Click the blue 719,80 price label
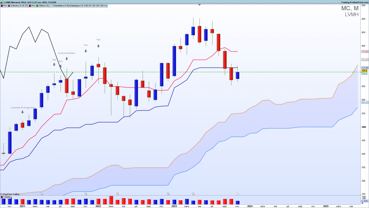The height and width of the screenshot is (208, 369). [364, 67]
